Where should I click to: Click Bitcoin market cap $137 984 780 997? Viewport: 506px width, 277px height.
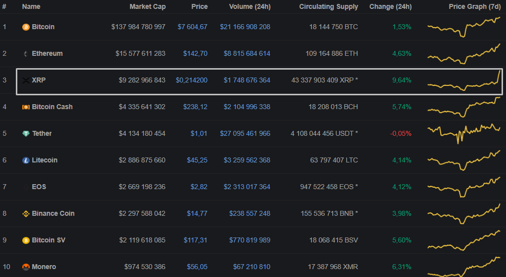click(x=138, y=27)
